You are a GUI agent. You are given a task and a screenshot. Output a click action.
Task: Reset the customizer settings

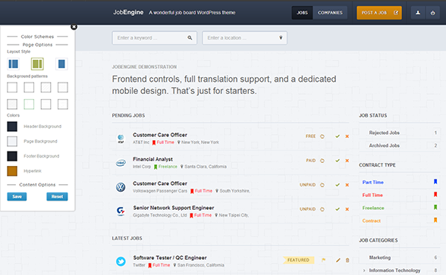pos(57,197)
